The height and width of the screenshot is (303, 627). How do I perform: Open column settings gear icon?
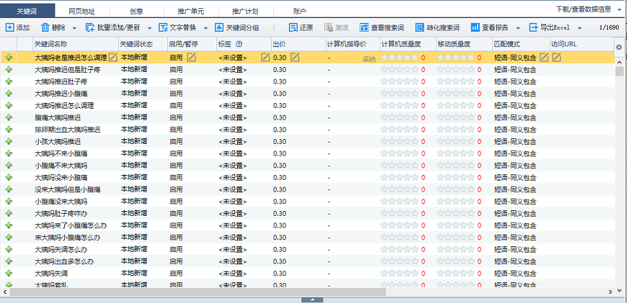(x=619, y=47)
